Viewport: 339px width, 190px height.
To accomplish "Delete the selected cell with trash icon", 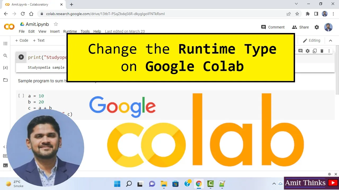I will [x=322, y=51].
